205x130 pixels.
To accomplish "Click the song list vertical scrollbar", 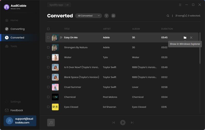I will click(200, 48).
